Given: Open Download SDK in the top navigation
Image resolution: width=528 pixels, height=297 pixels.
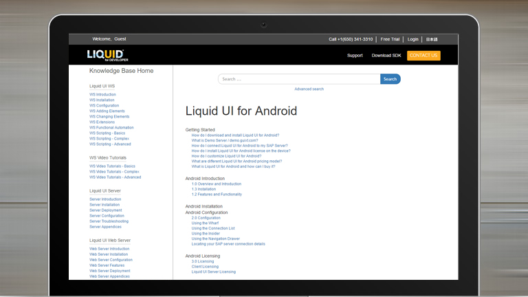Looking at the screenshot, I should [x=386, y=56].
